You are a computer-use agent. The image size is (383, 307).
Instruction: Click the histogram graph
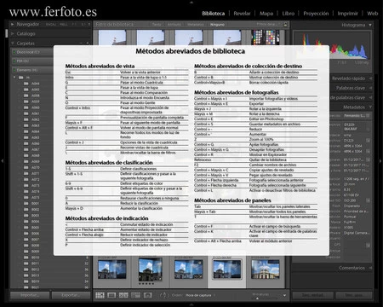tap(332, 45)
